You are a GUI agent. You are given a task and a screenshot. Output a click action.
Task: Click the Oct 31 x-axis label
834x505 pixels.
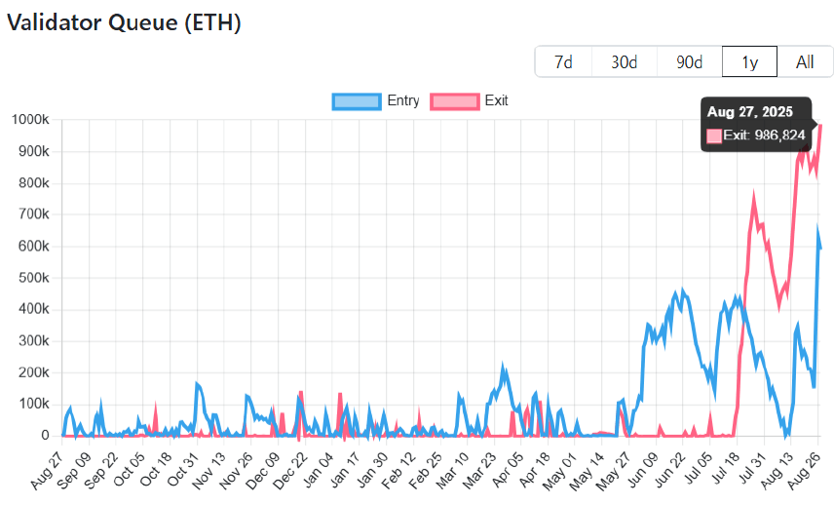[x=183, y=469]
